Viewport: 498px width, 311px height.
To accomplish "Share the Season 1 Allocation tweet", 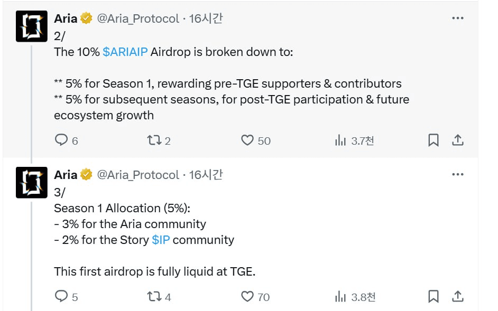I will (x=458, y=296).
